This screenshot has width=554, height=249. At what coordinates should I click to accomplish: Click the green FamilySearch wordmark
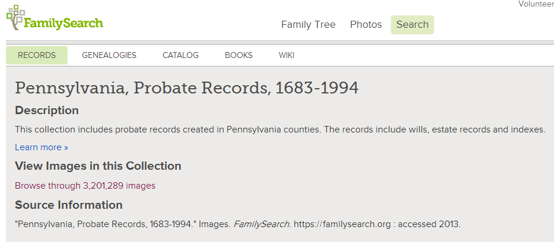63,23
